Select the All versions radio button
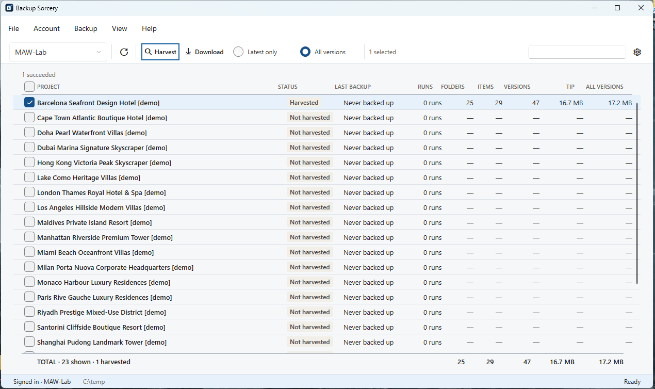 (x=305, y=52)
